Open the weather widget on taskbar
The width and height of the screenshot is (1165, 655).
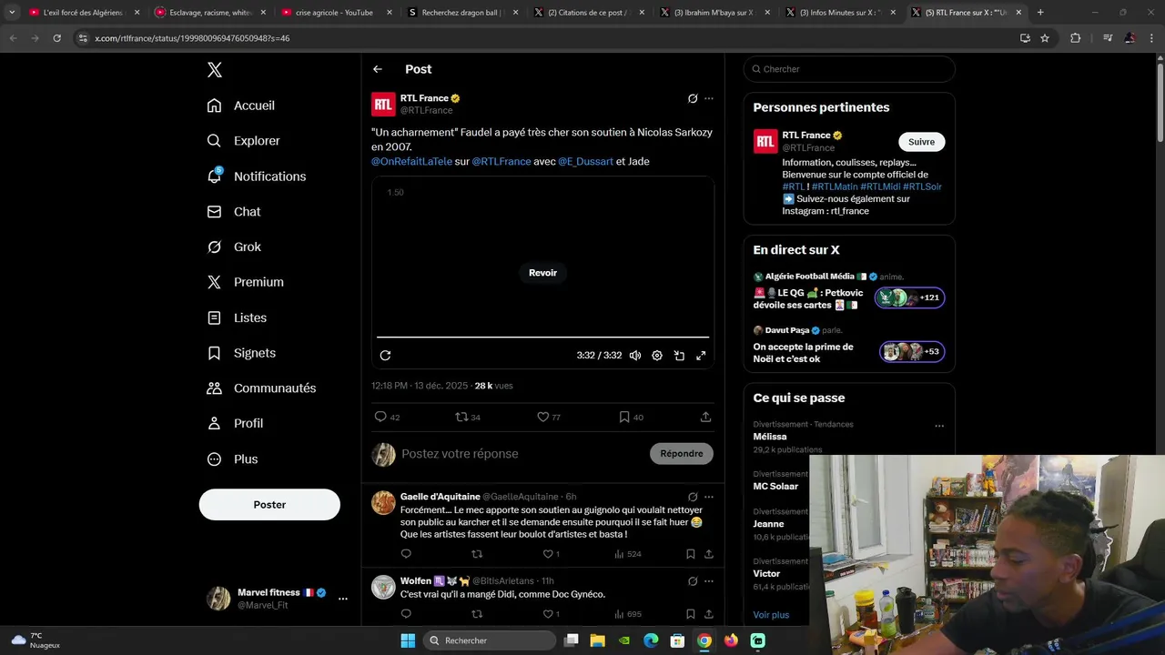[35, 640]
